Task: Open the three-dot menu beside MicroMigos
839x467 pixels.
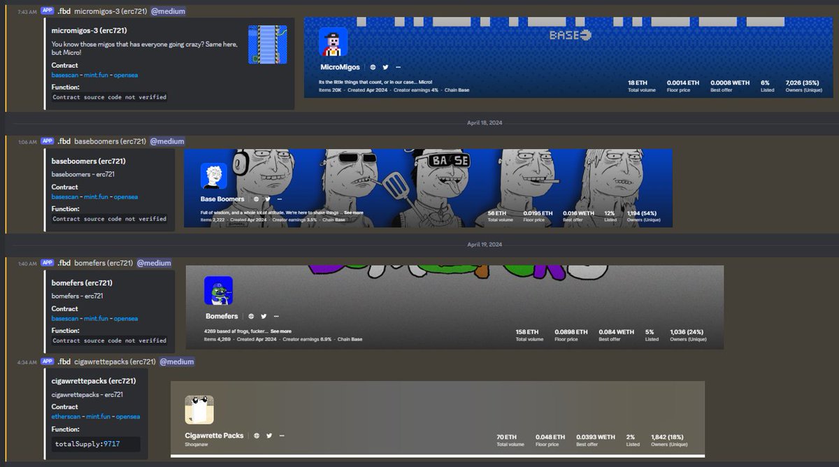Action: click(x=399, y=67)
